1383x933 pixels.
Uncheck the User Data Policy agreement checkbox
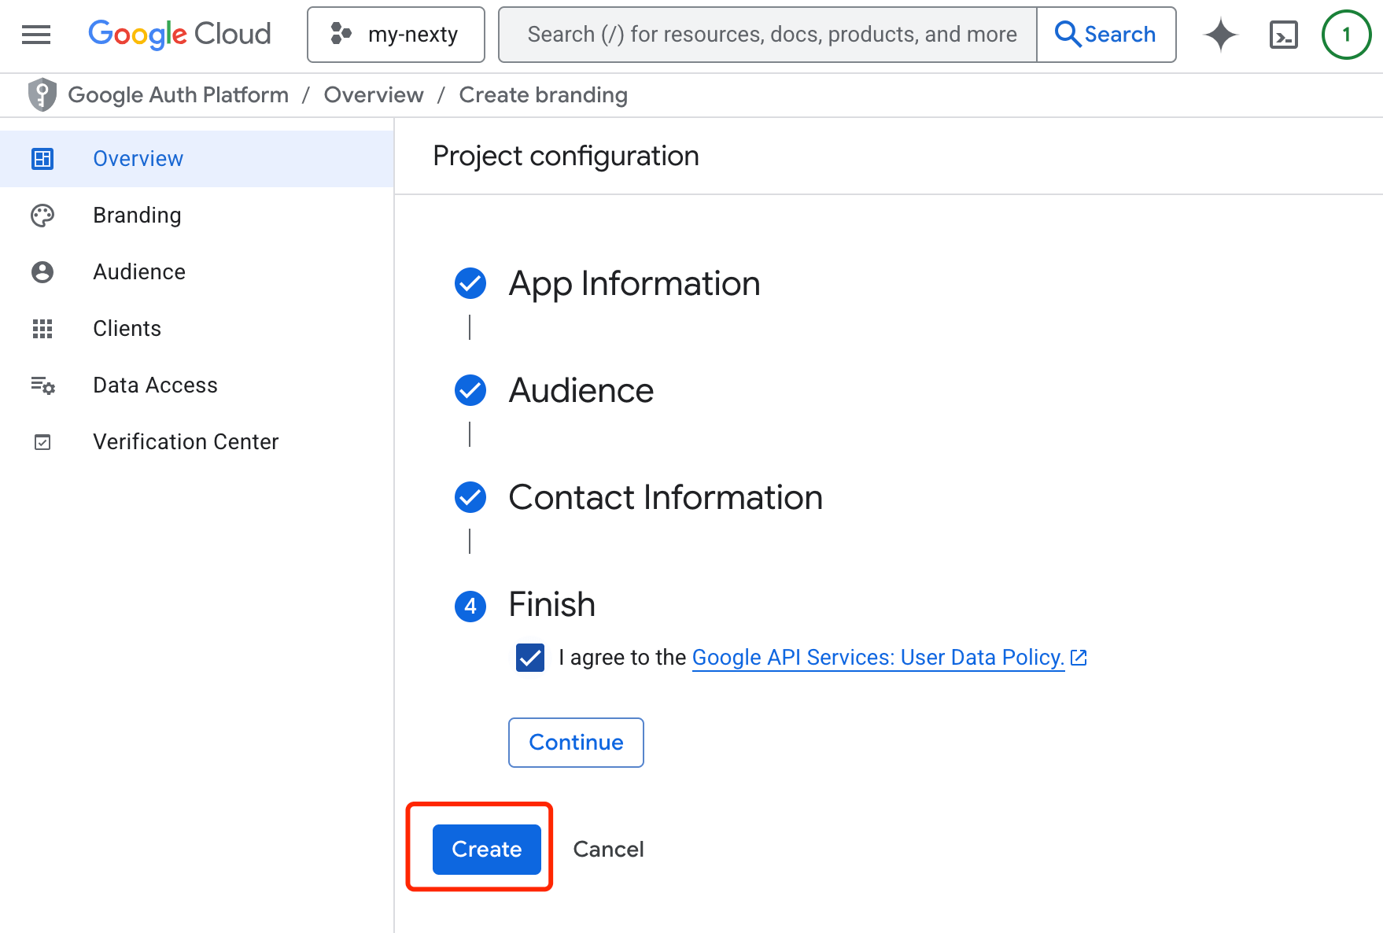(x=530, y=658)
